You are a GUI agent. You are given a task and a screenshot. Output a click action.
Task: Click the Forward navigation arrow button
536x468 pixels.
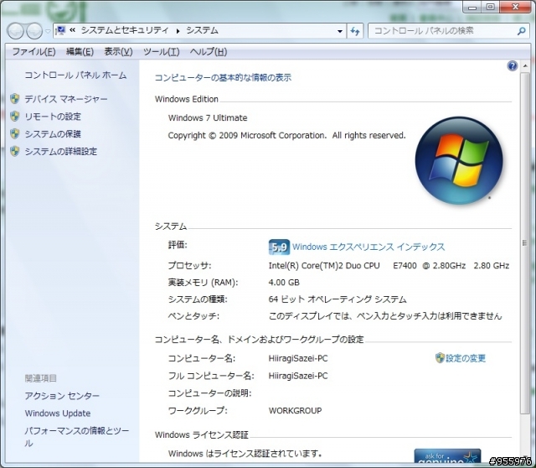coord(34,31)
